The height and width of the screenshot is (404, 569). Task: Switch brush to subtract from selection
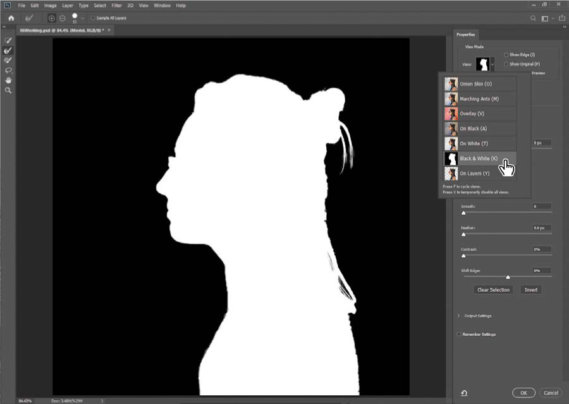(x=62, y=18)
